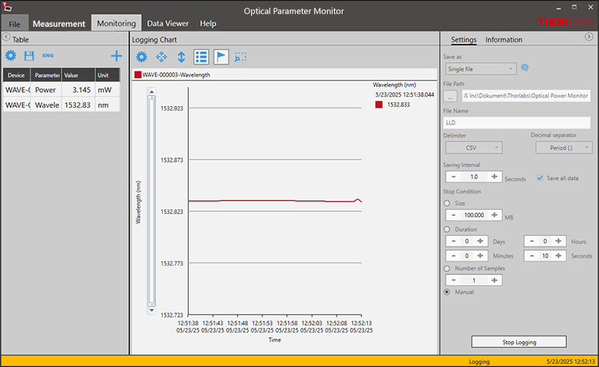Click the four-arrow pan icon in chart toolbar

161,57
